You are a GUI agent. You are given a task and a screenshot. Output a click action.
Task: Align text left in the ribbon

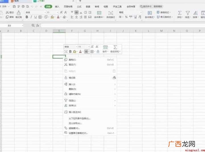tap(72, 17)
